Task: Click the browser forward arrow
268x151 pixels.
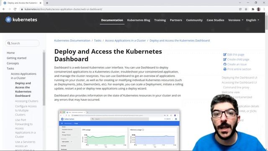Action: click(x=9, y=9)
